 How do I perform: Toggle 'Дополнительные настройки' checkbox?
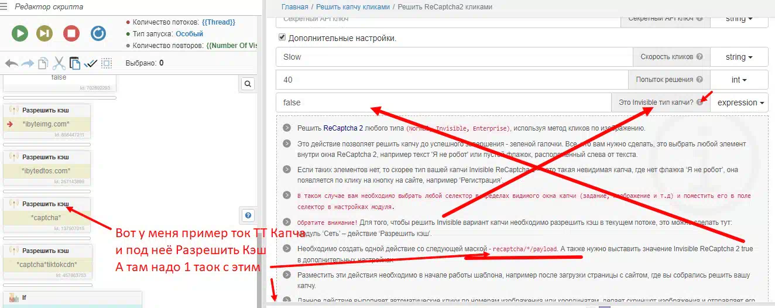(283, 38)
